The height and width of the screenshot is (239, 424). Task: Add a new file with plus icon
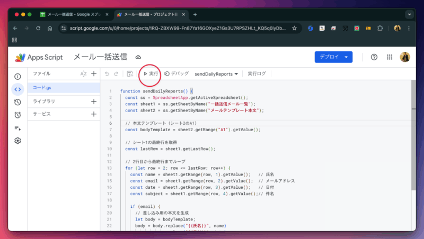coord(94,74)
